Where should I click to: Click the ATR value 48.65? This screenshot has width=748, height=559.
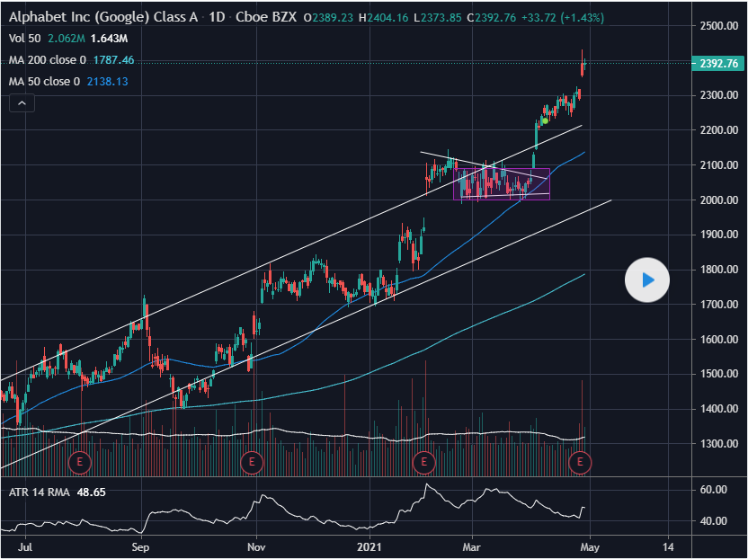(x=91, y=492)
